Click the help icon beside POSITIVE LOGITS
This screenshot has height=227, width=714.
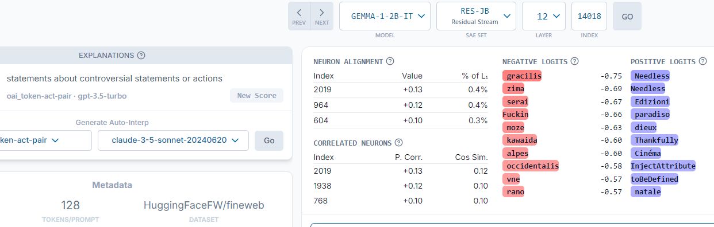click(703, 61)
